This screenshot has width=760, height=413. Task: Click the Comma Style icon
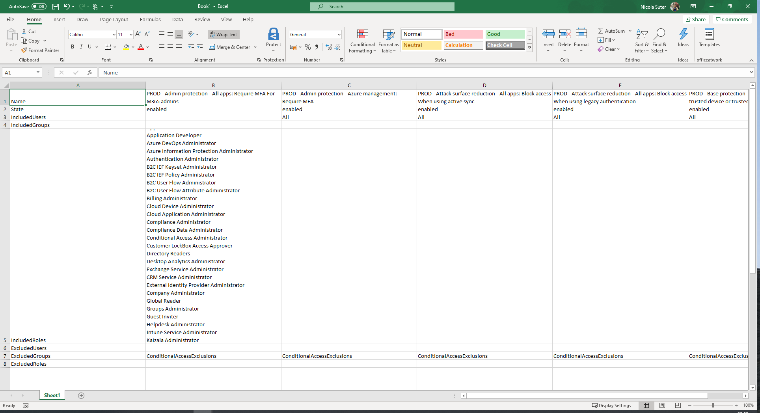point(317,47)
